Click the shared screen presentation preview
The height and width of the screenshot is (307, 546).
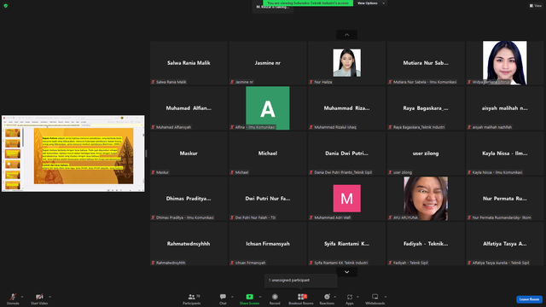pos(73,153)
